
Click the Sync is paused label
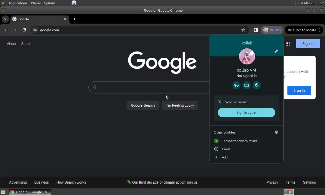(236, 102)
